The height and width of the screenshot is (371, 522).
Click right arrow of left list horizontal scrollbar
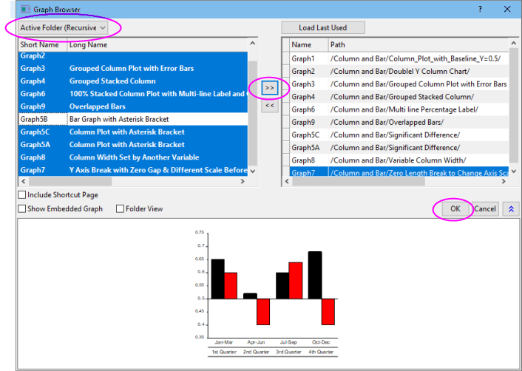[x=243, y=181]
